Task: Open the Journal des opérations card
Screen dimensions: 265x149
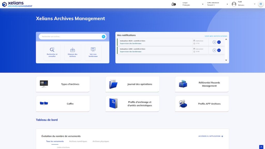Action: (132, 84)
